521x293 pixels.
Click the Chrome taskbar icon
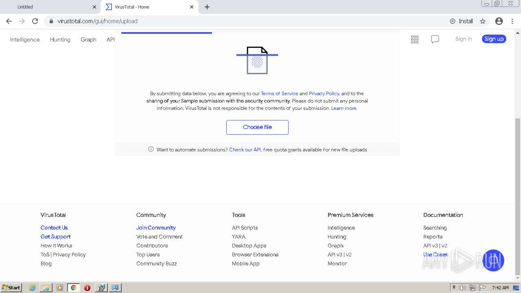[x=73, y=288]
